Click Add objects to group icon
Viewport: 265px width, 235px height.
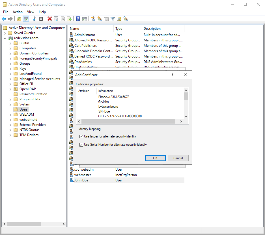tap(126, 19)
